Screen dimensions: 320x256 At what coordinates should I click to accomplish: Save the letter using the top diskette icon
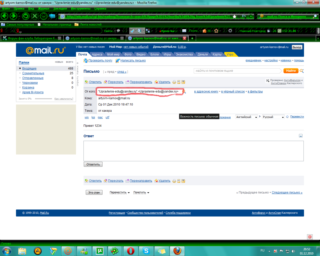[183, 82]
